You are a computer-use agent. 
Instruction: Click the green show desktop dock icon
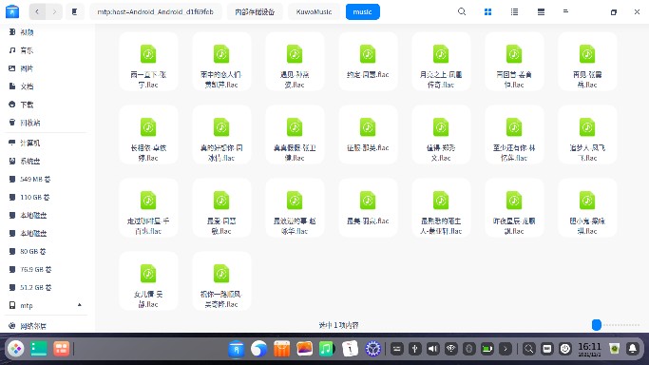pyautogui.click(x=39, y=349)
